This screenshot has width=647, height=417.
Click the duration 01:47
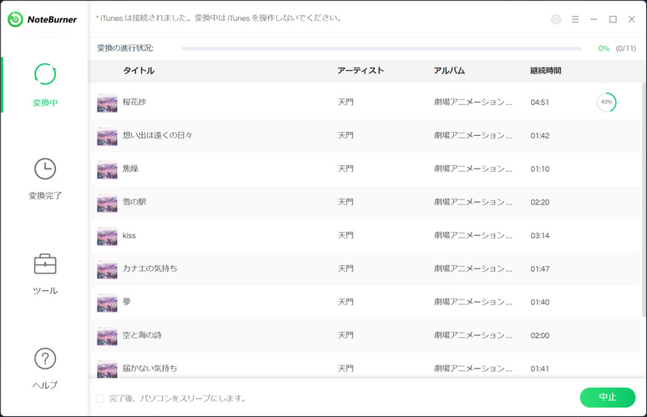(x=539, y=269)
